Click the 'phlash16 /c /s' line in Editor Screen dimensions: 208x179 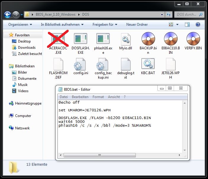[x=105, y=125]
